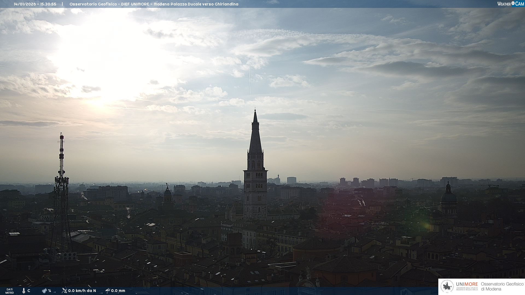
Task: Click the wind vane anemometer icon
Action: pyautogui.click(x=64, y=291)
